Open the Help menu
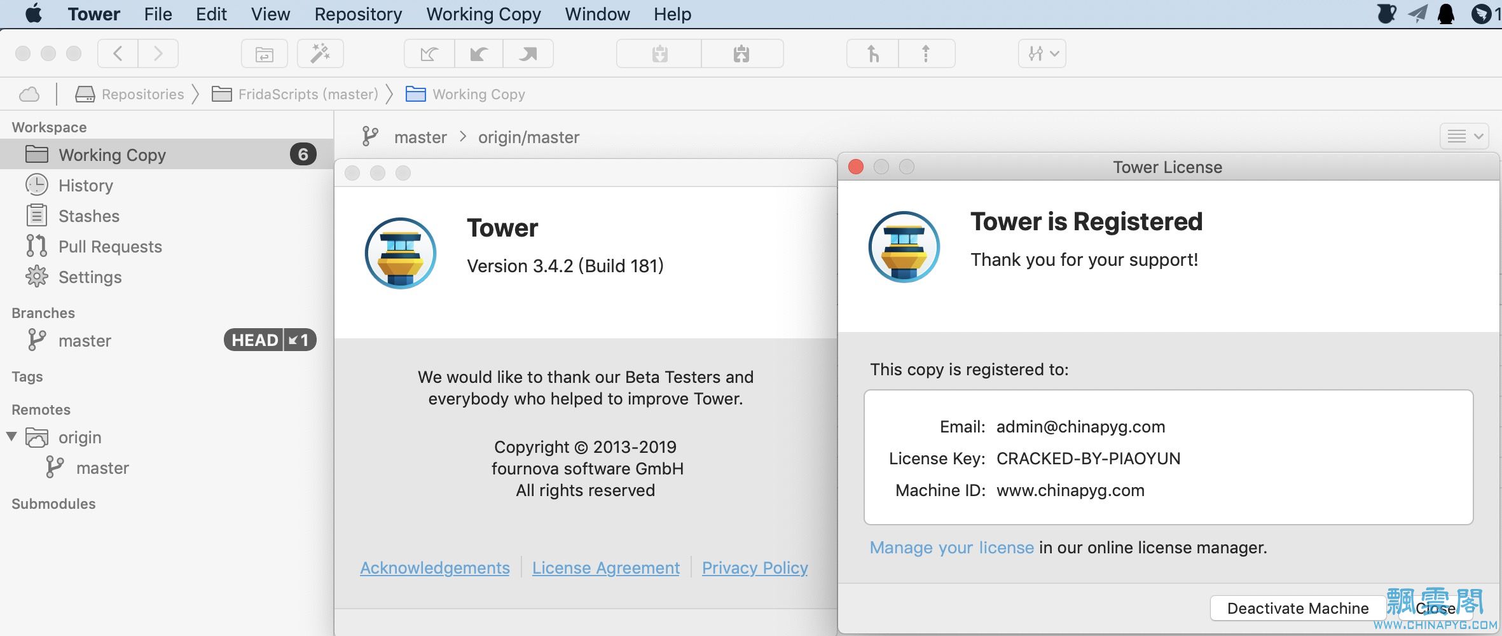1502x636 pixels. coord(672,14)
